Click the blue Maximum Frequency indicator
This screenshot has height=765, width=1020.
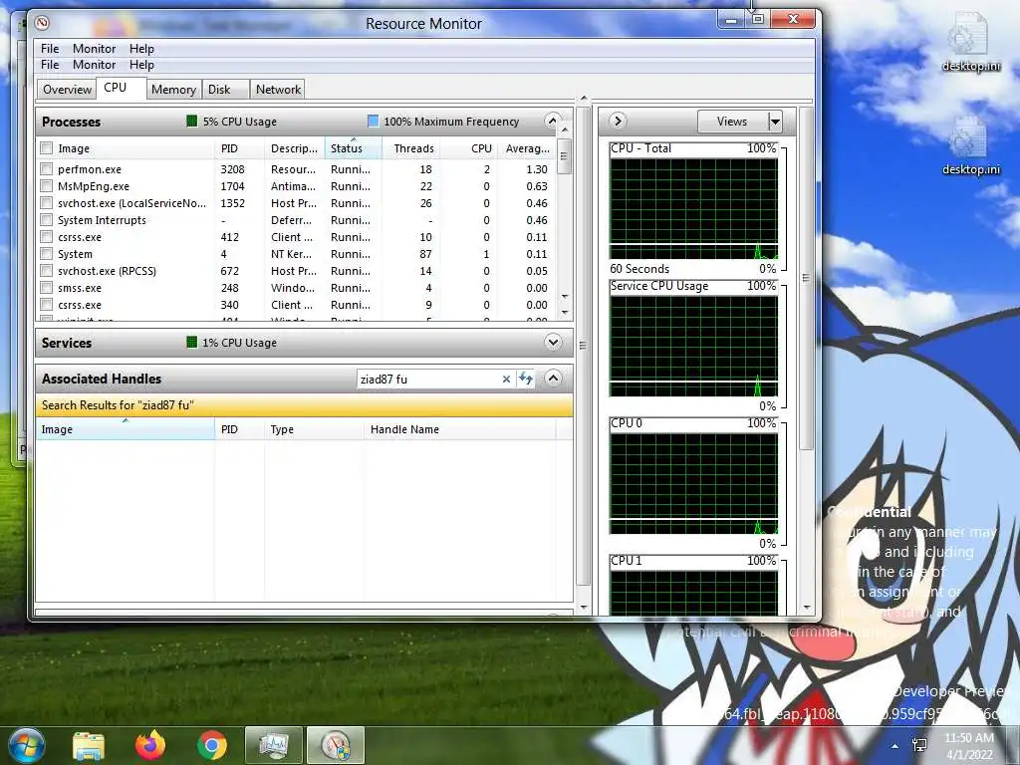(373, 121)
